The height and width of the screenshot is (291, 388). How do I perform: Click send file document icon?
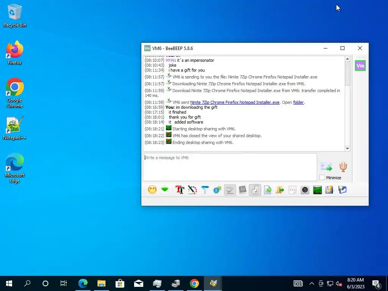point(268,190)
